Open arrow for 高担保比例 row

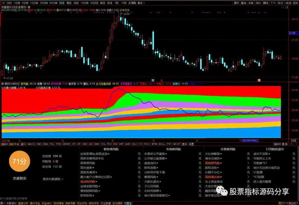pos(248,177)
